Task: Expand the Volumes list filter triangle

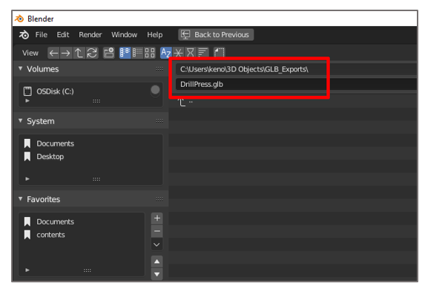Action: tap(27, 101)
